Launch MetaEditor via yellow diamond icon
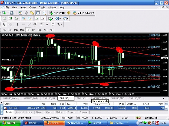The image size is (169, 126). click(69, 13)
